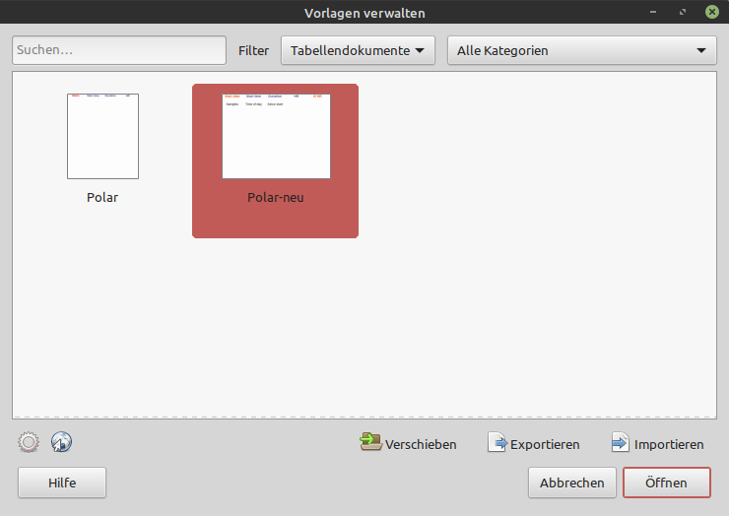Open the Tabellendokumente filter dropdown
The height and width of the screenshot is (516, 729).
[x=358, y=50]
